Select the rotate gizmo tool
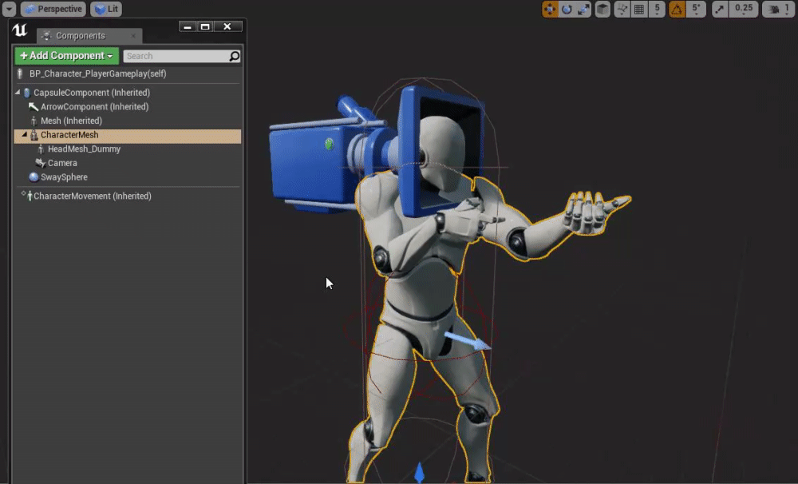798x484 pixels. pos(567,10)
